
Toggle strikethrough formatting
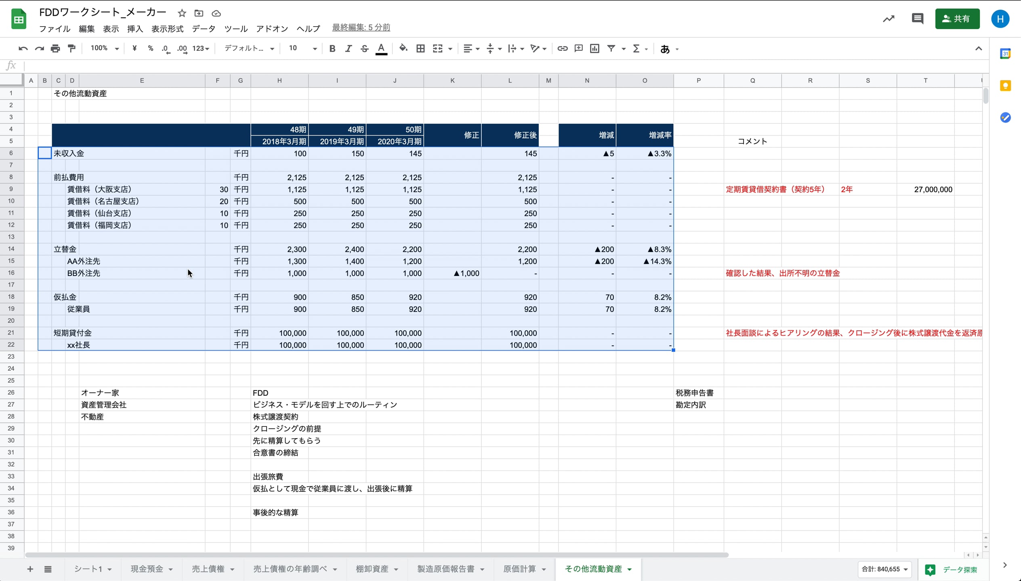pyautogui.click(x=364, y=49)
